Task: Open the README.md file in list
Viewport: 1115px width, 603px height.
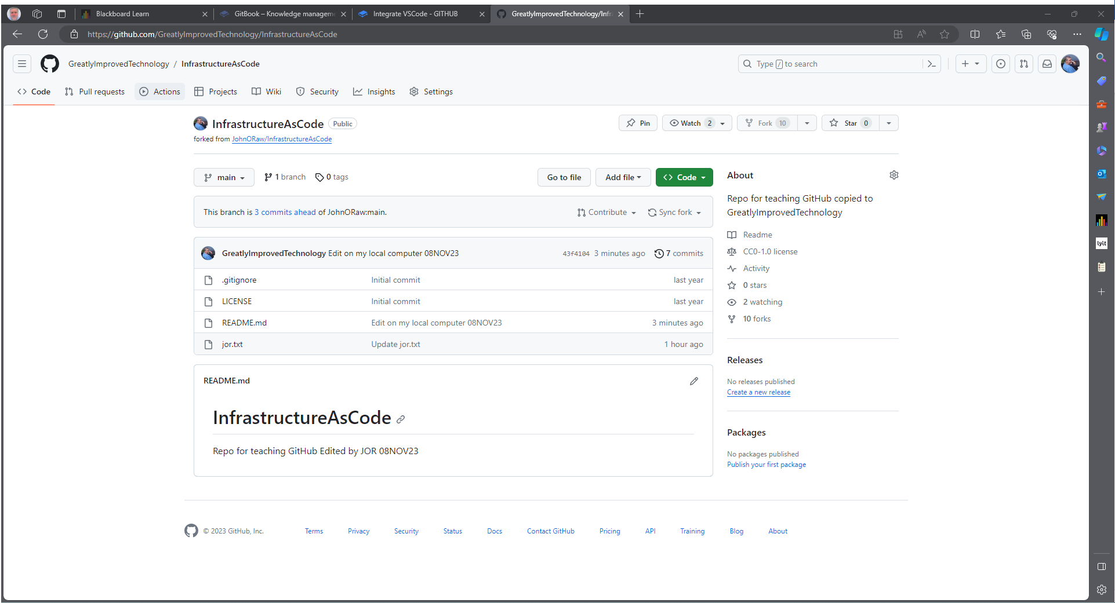Action: 244,323
